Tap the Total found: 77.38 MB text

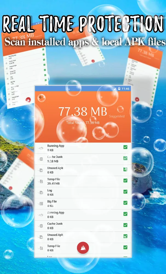tap(83, 123)
